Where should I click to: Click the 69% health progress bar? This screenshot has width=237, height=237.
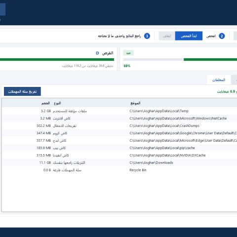[180, 59]
